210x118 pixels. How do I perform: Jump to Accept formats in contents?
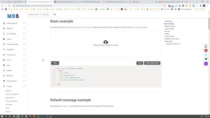[x=169, y=36]
